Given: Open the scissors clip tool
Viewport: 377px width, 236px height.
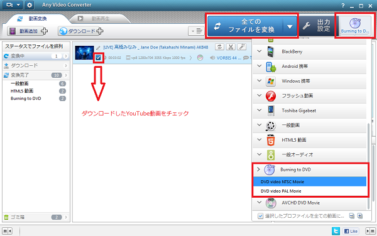Looking at the screenshot, I should point(231,47).
